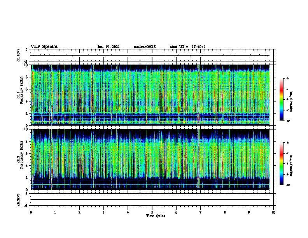The image size is (308, 238).
Task: Click the "ch.1(V)" waveform axis label
Action: click(18, 55)
